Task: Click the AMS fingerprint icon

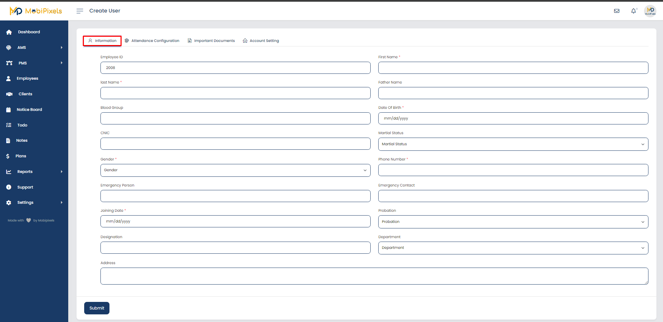Action: tap(9, 47)
